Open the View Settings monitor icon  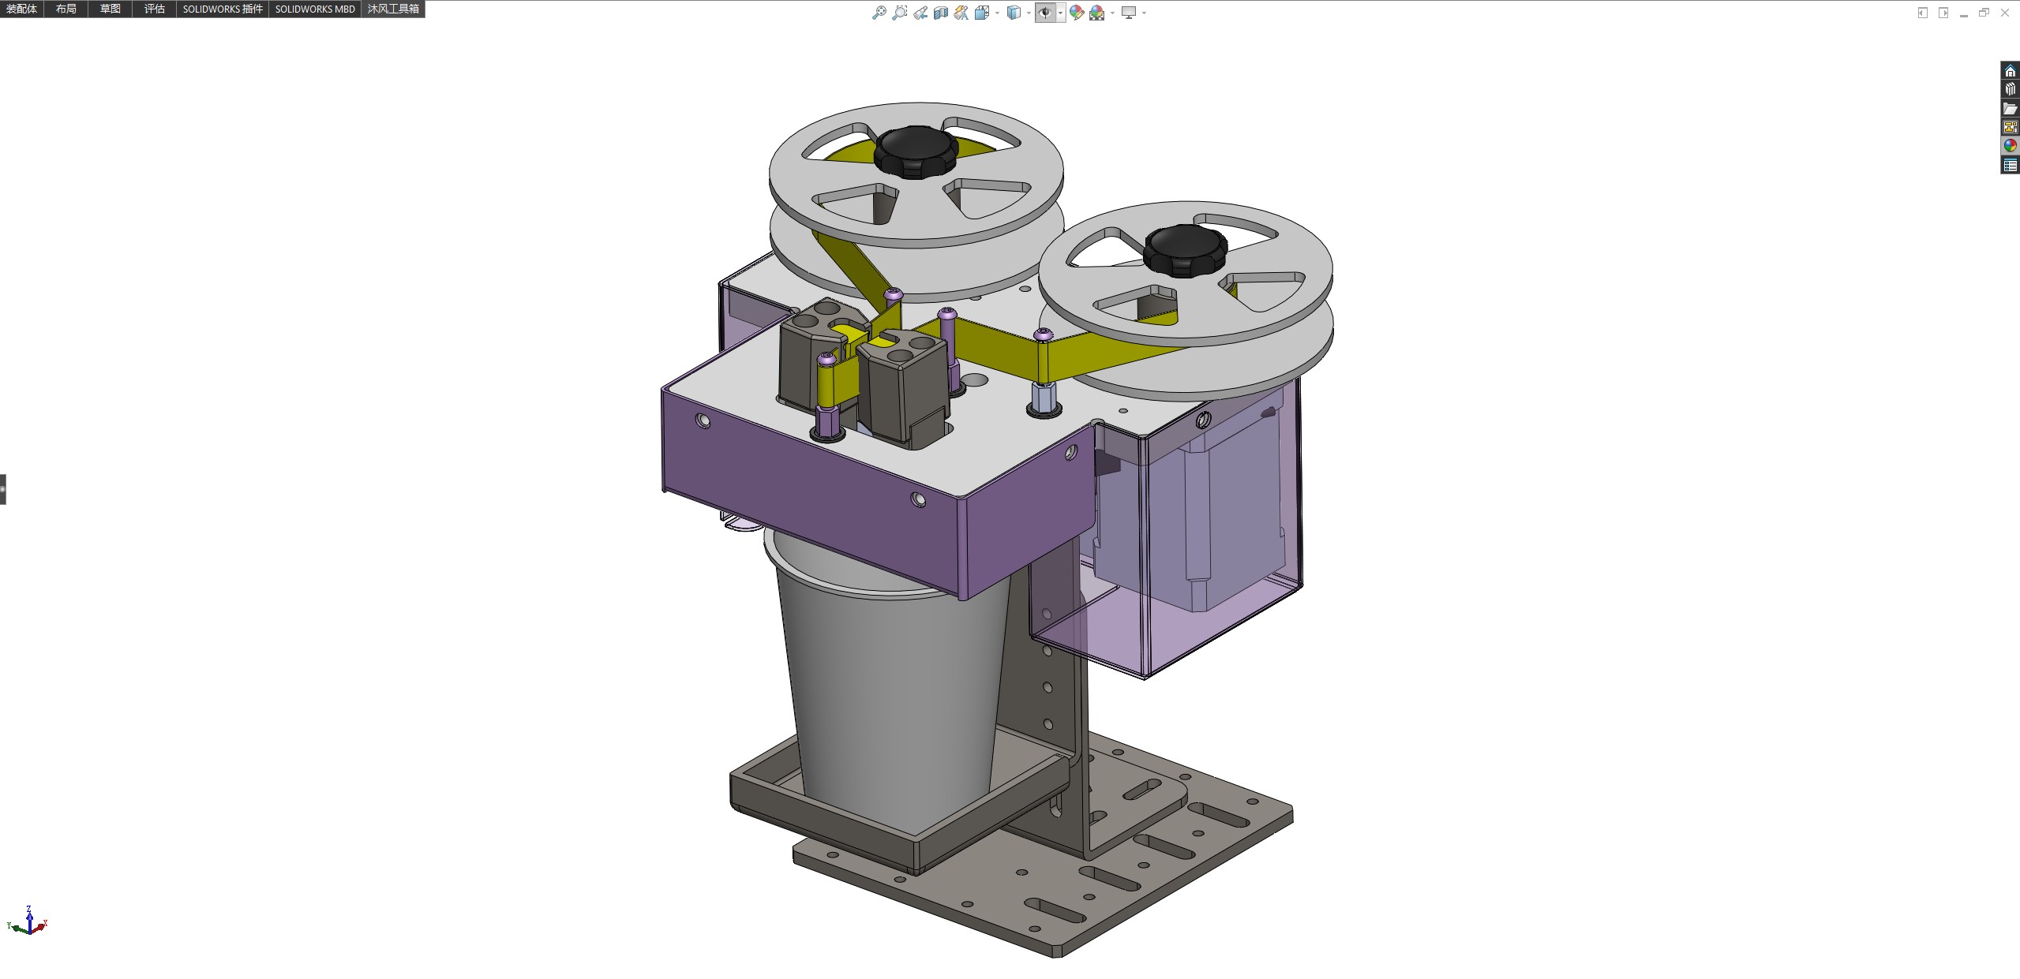[x=1129, y=13]
